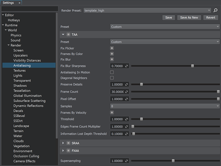This screenshot has width=221, height=166.
Task: Click the drag-arrow icon beside Edges Frame Count Multiplier
Action: 126,126
